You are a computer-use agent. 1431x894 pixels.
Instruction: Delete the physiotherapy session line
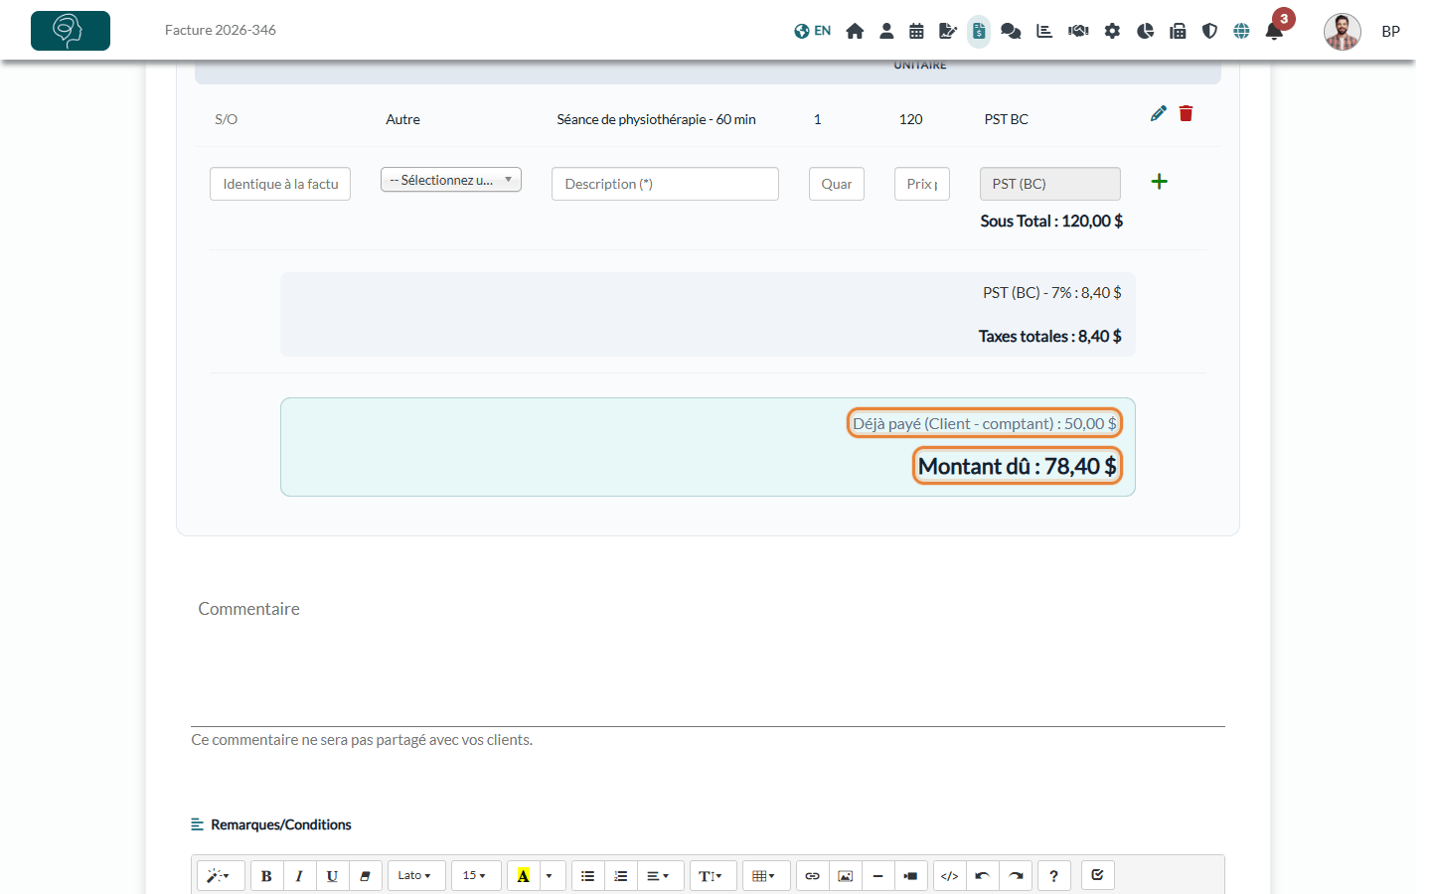click(x=1186, y=113)
